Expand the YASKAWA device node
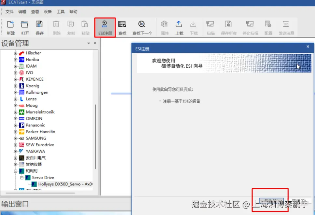The image size is (315, 215). 16,151
